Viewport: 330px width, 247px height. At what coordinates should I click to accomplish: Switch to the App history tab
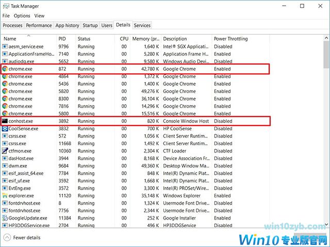67,25
